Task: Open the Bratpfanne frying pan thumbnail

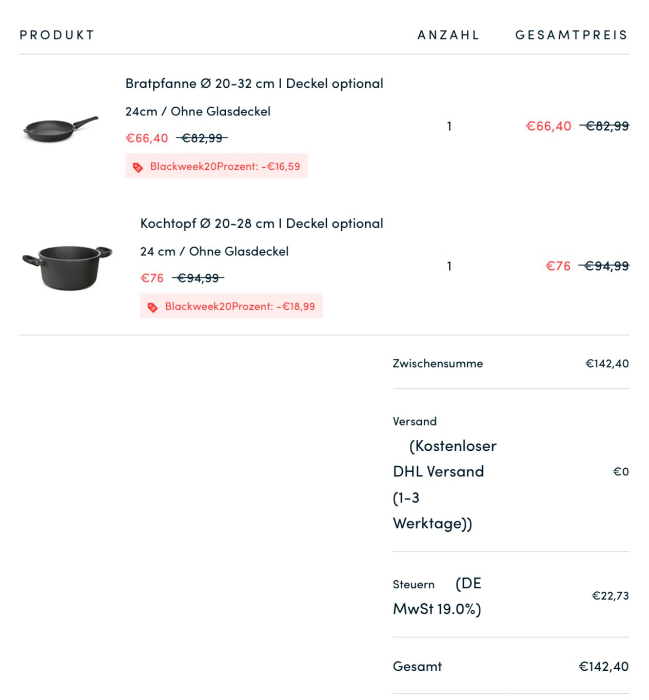Action: (x=61, y=127)
